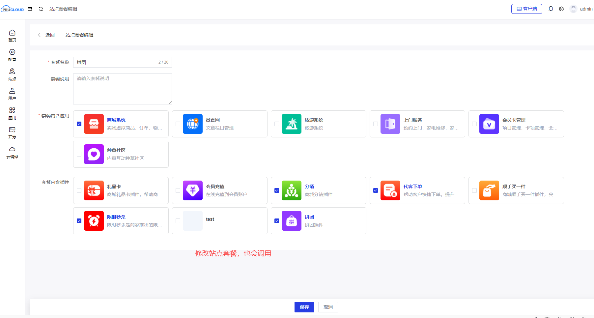594x318 pixels.
Task: Click the 保存 save button
Action: click(x=304, y=307)
